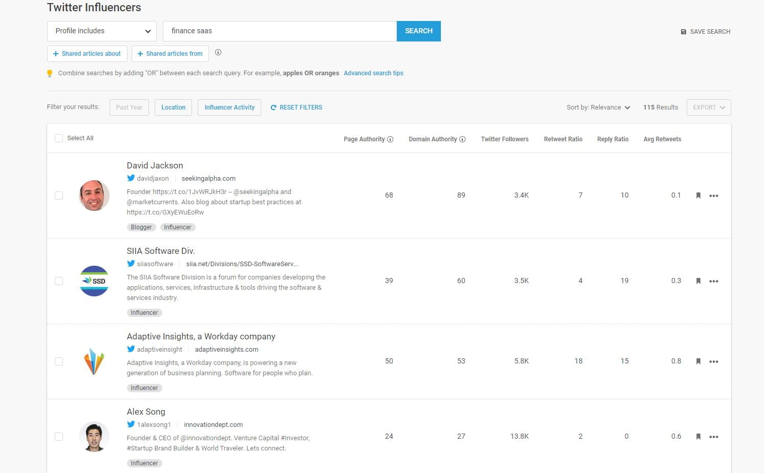Bookmark the Adaptive Insights influencer
The height and width of the screenshot is (473, 764).
pyautogui.click(x=698, y=361)
